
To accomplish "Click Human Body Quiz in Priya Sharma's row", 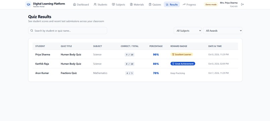I will 71,54.
